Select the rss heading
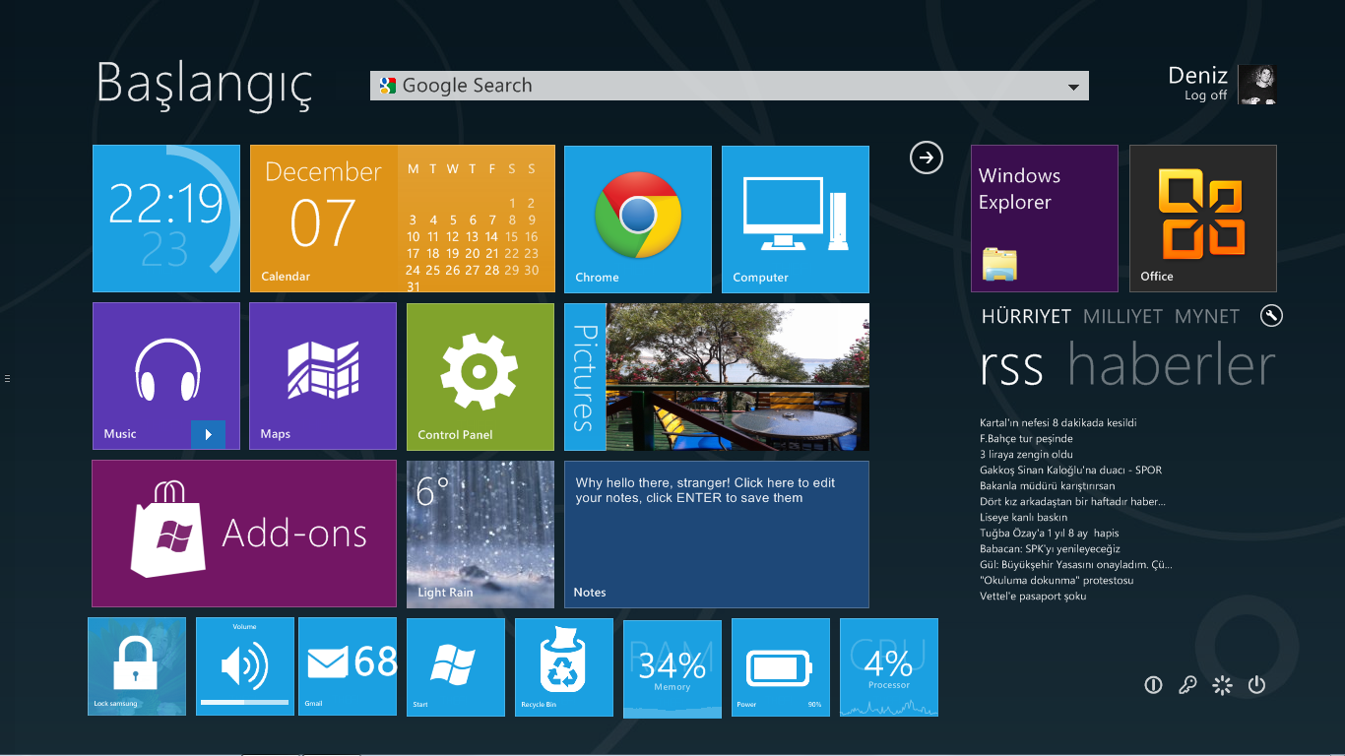The height and width of the screenshot is (756, 1345). [x=1012, y=366]
